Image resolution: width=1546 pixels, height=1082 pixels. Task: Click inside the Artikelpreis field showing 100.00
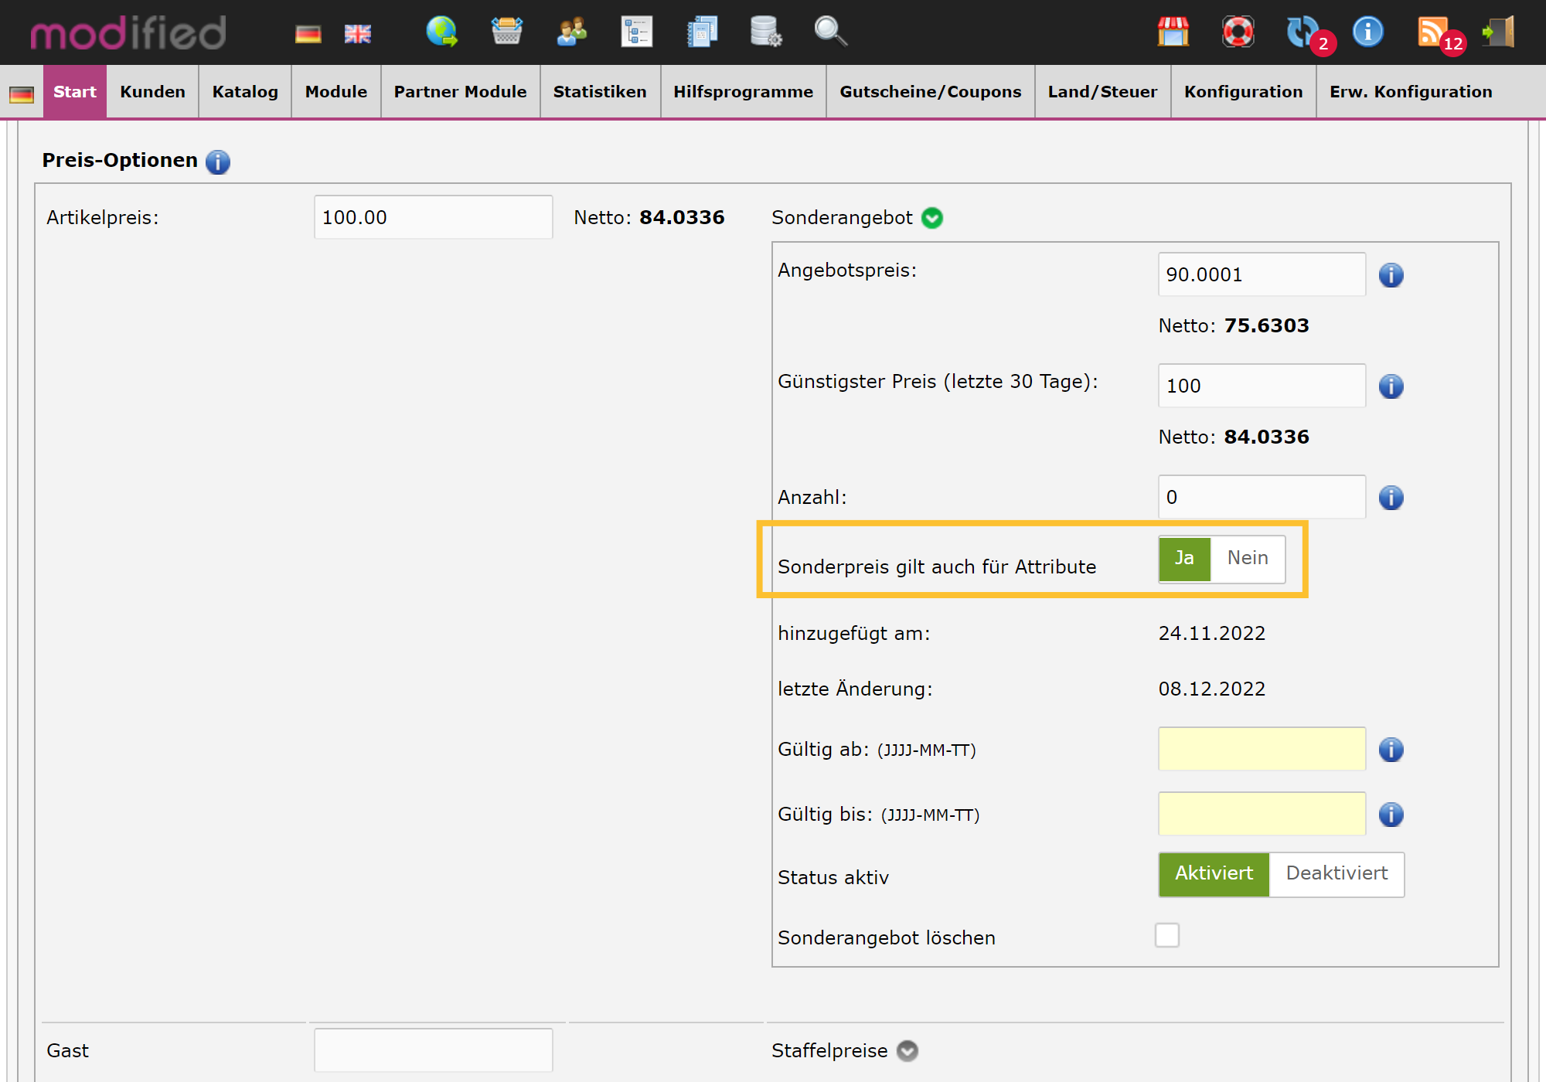(x=432, y=217)
